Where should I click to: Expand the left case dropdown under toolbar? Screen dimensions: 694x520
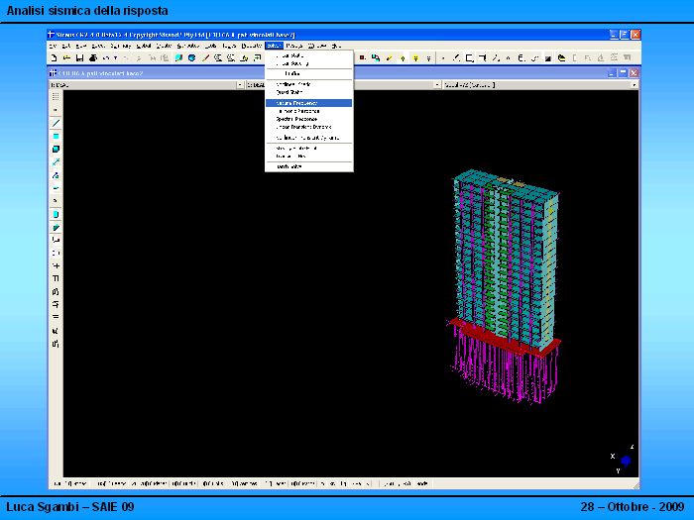(x=239, y=85)
